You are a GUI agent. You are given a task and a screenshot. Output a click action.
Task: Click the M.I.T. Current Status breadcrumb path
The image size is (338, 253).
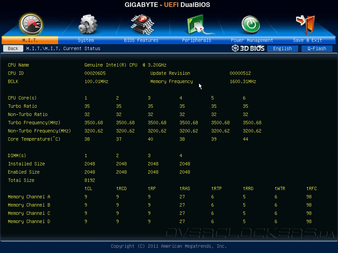point(63,48)
